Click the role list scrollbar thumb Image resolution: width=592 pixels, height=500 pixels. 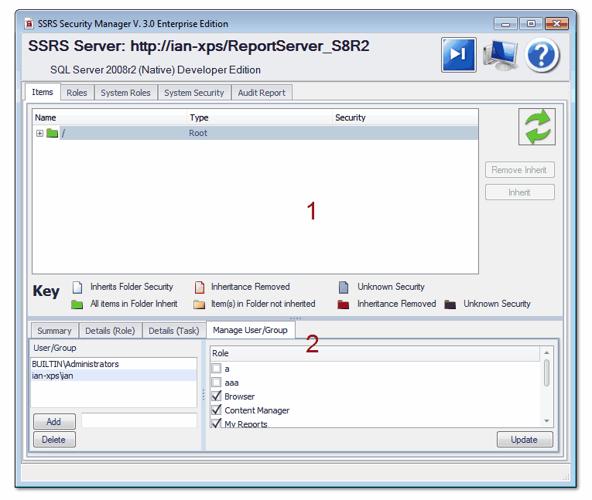(x=546, y=373)
